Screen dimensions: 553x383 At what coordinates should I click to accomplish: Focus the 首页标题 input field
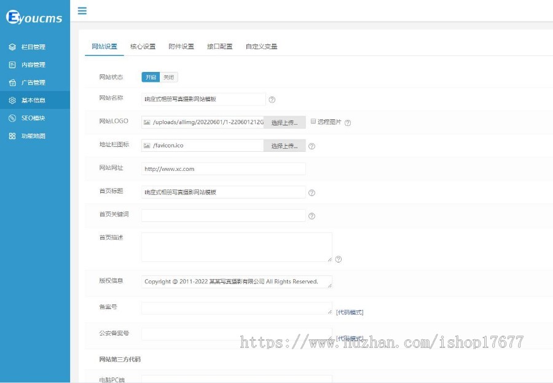tap(224, 192)
